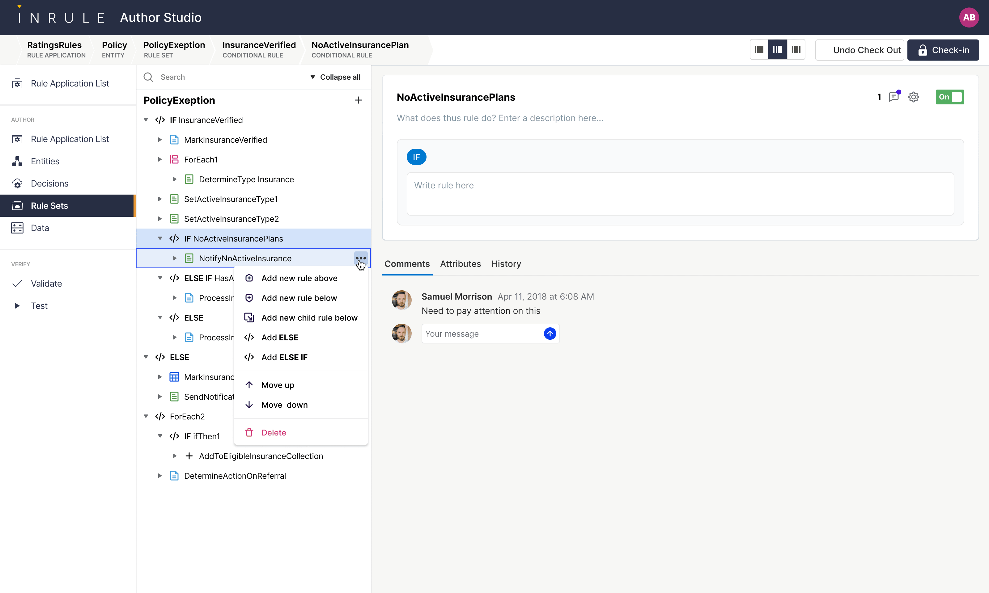Expand the DetermineType Insurance node
Screen dimensions: 989x593
(x=174, y=179)
